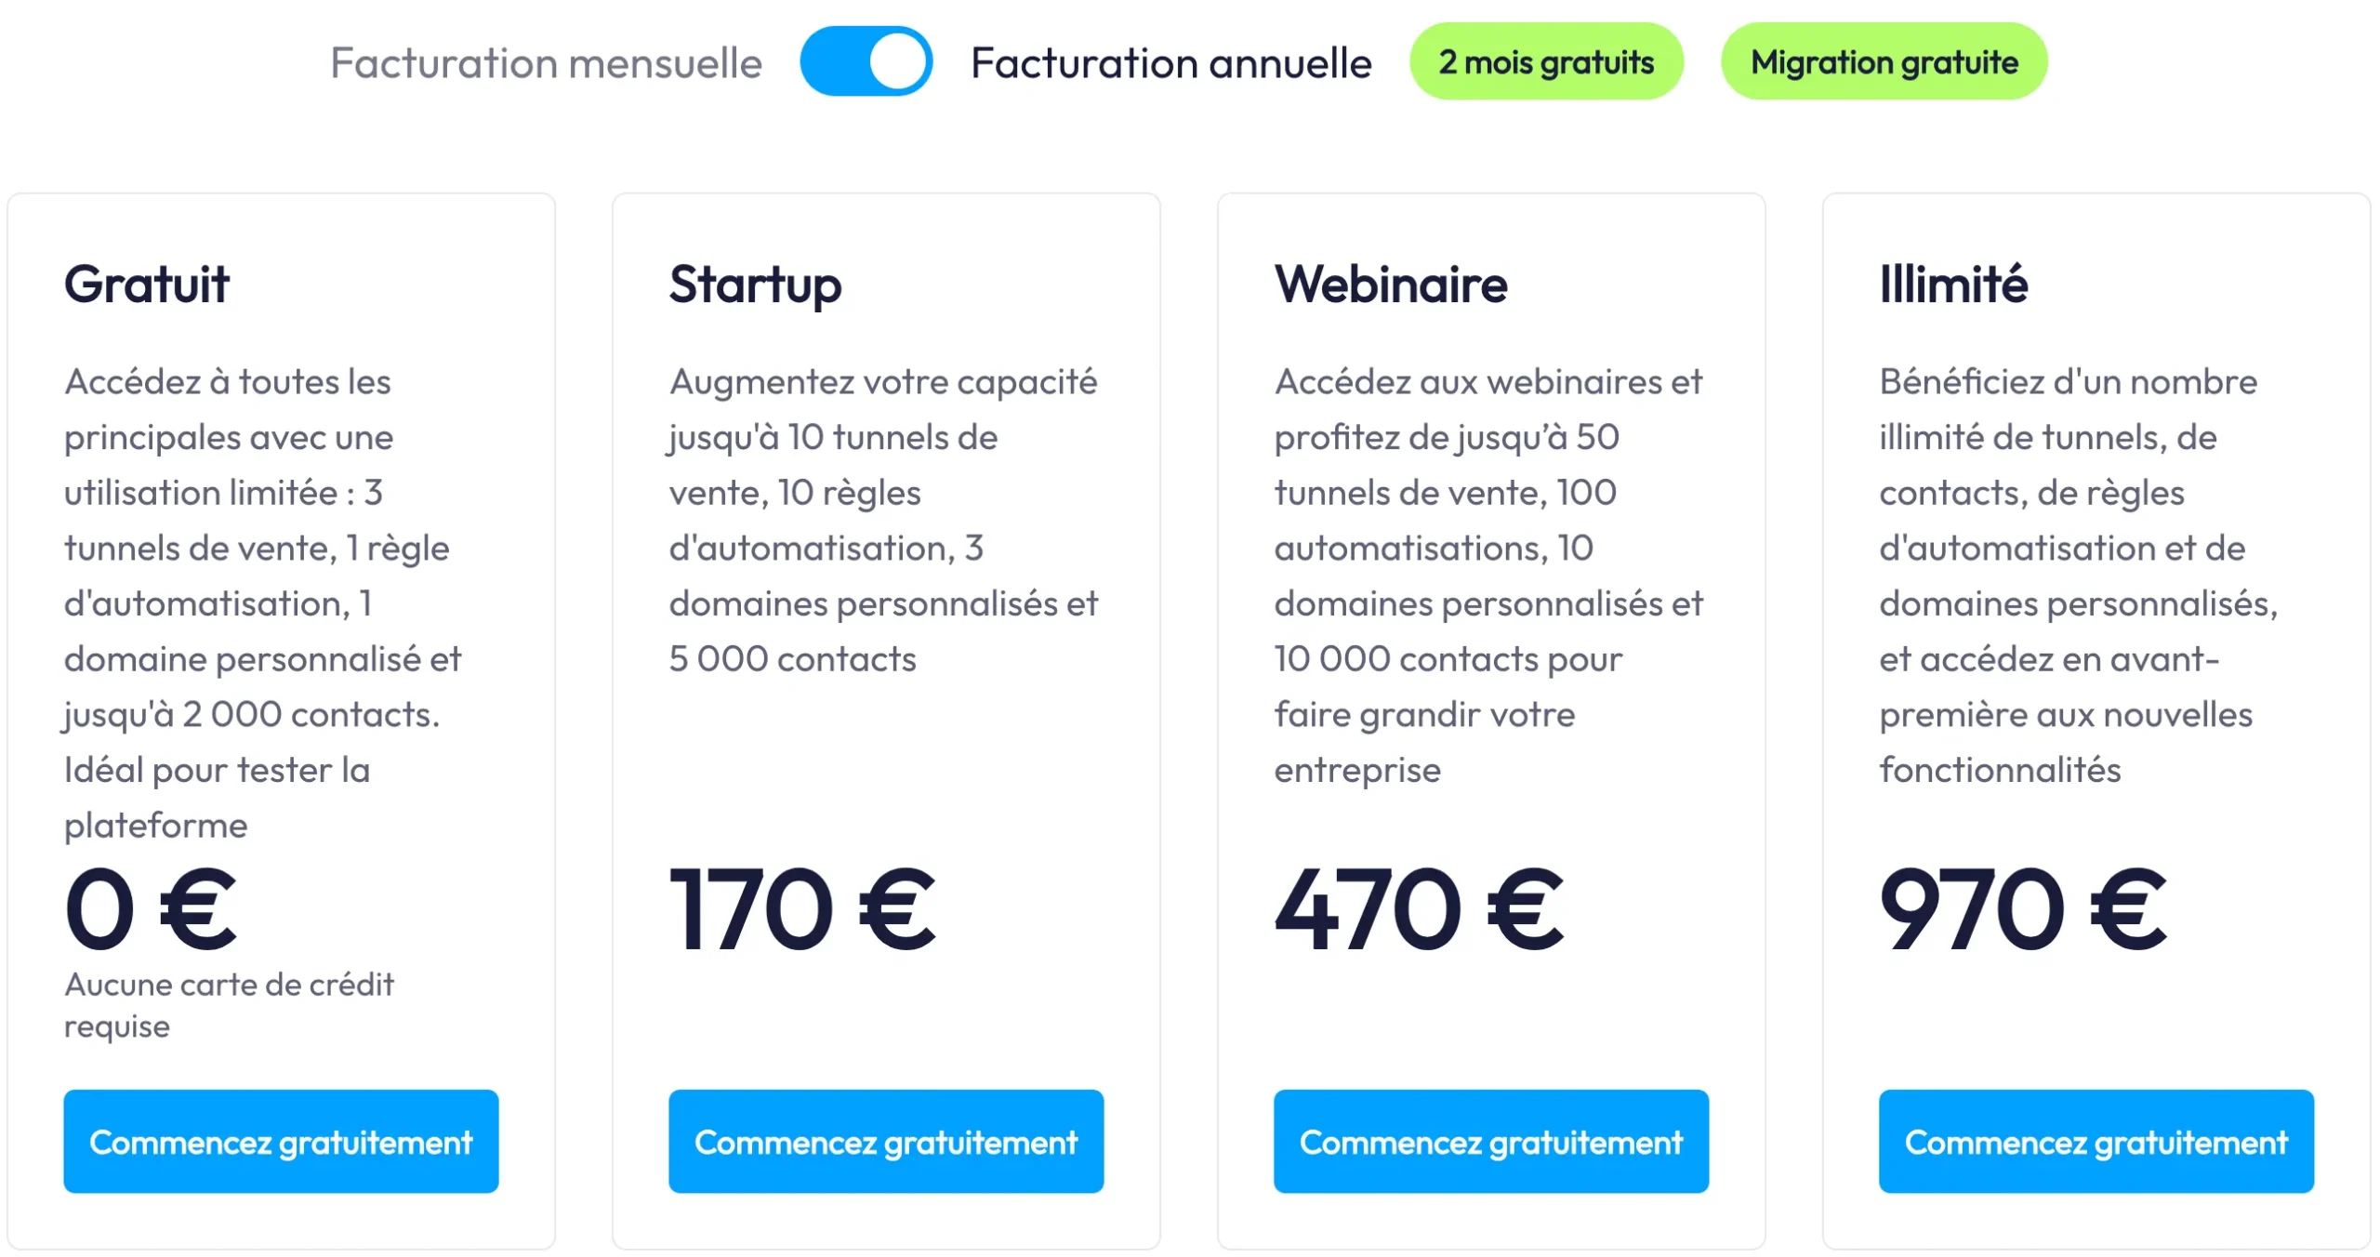
Task: Click the Facturation annuelle label
Action: point(1172,61)
